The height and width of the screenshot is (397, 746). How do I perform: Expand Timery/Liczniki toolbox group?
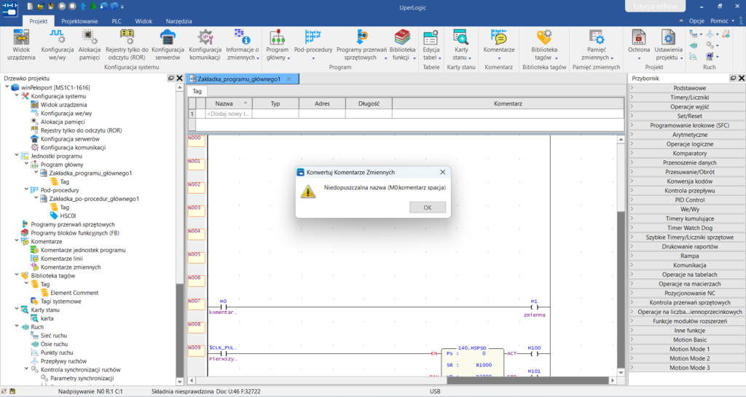pyautogui.click(x=687, y=97)
